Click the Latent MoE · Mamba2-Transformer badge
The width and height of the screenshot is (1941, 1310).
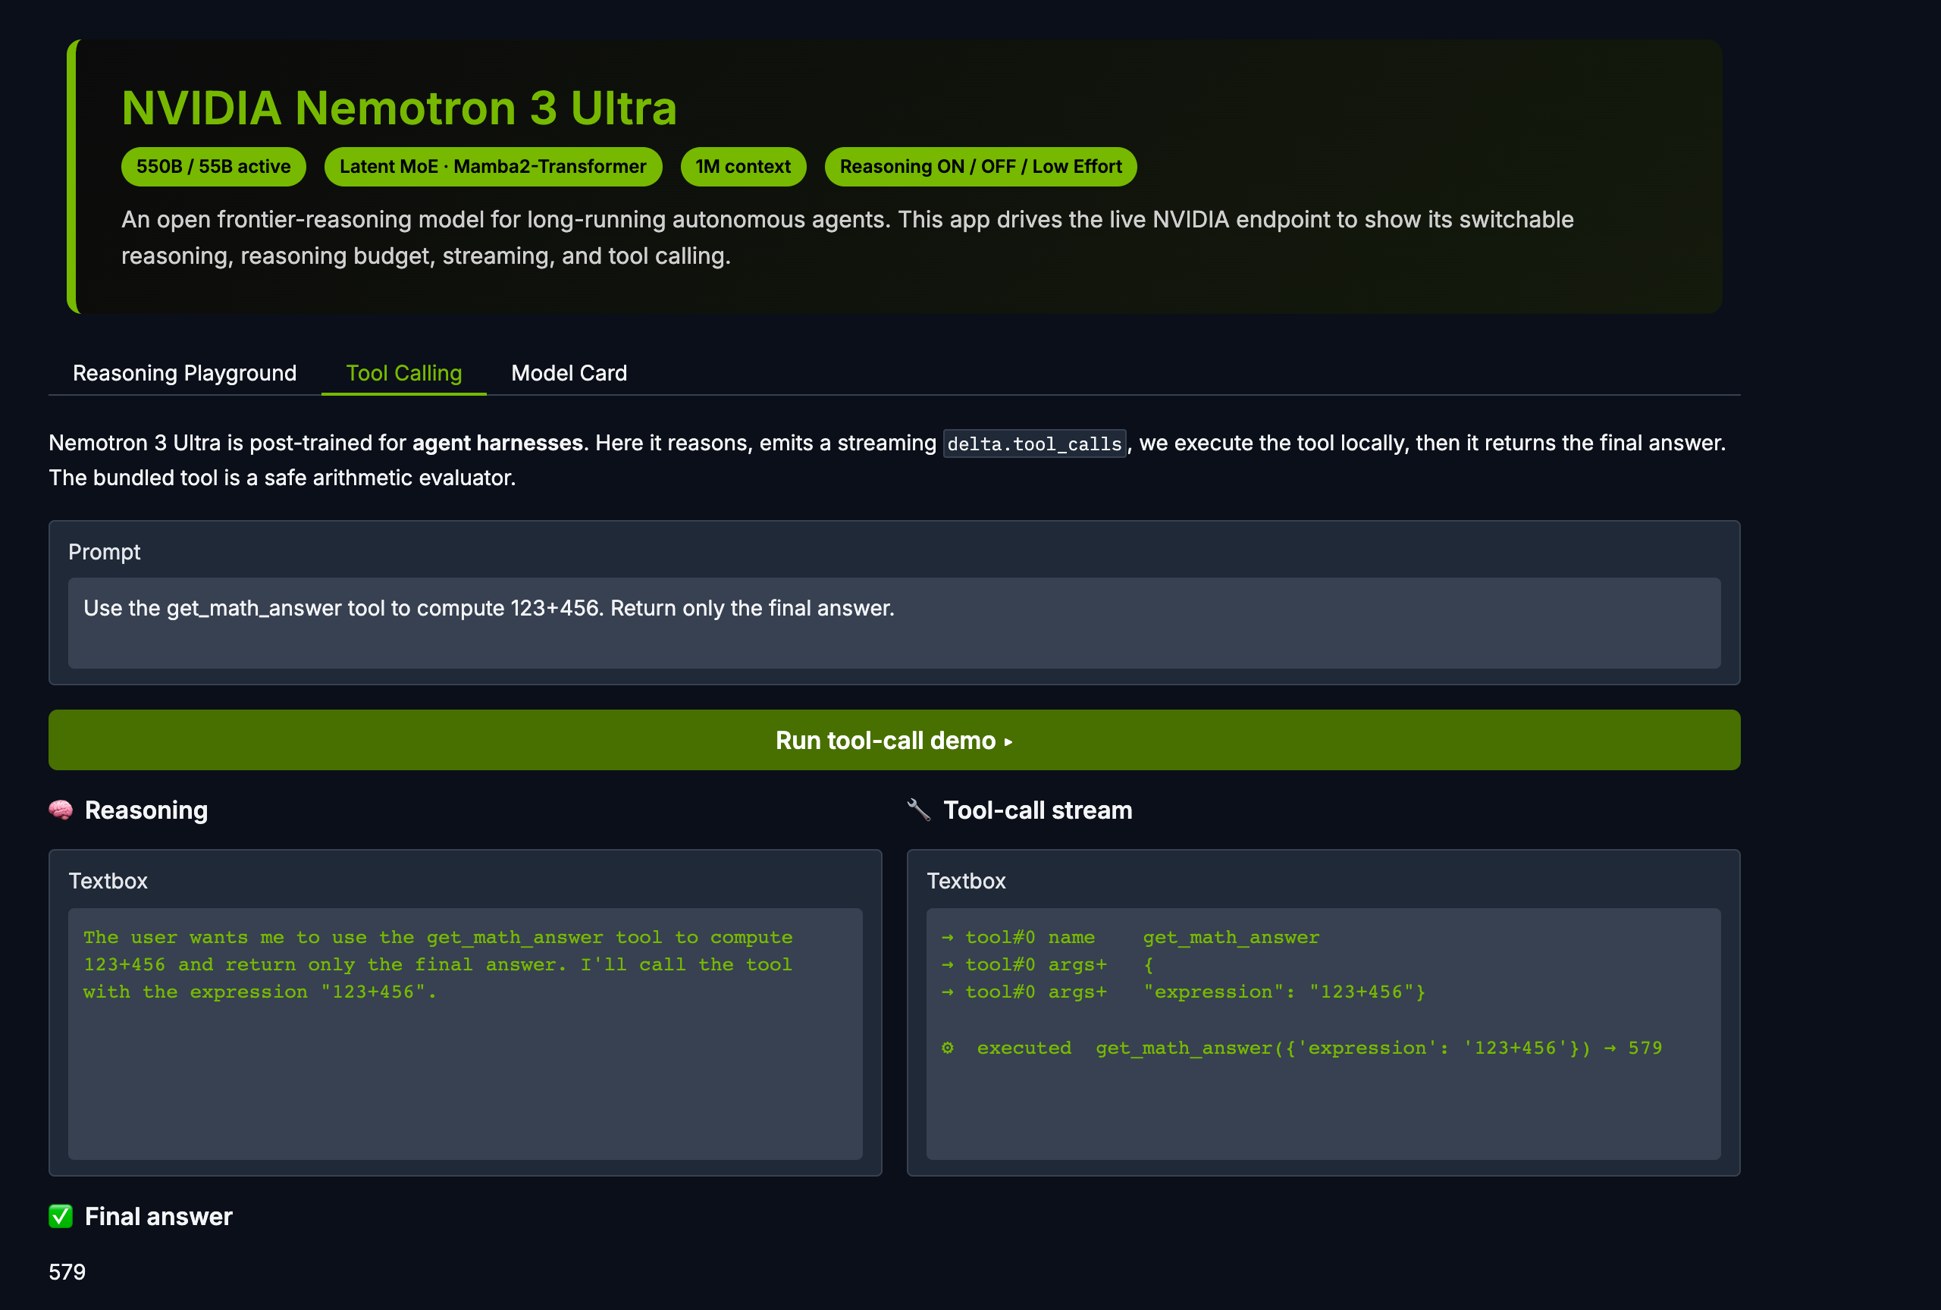(493, 166)
